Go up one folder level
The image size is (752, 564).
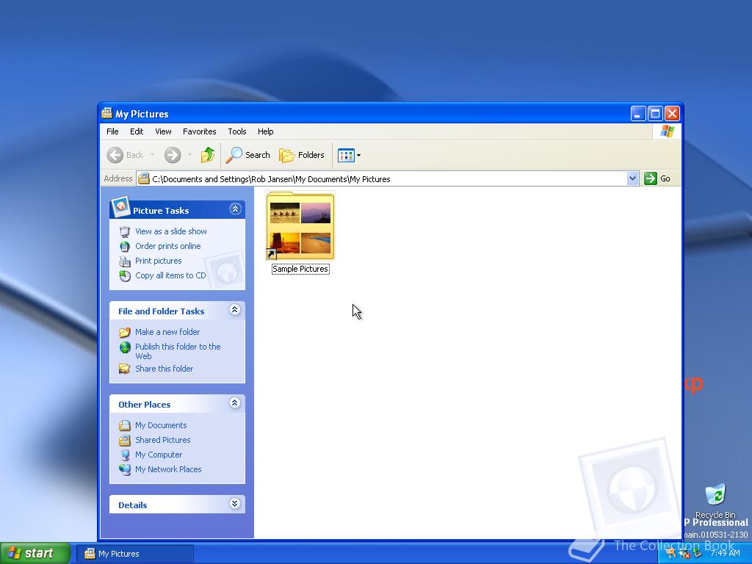tap(208, 155)
